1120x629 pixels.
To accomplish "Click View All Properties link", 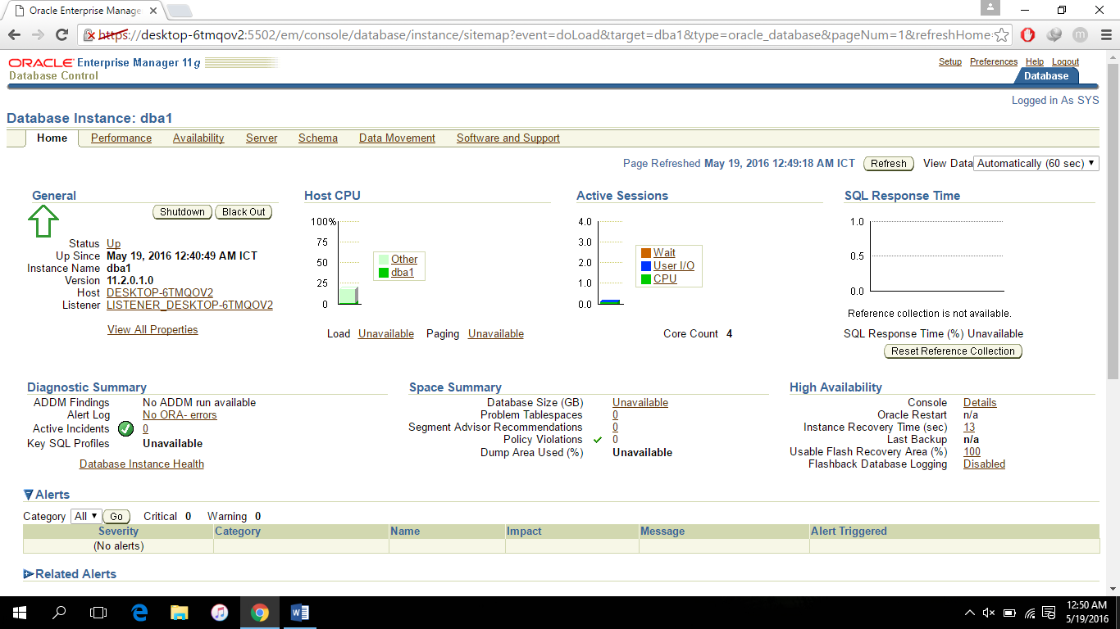I will [153, 330].
